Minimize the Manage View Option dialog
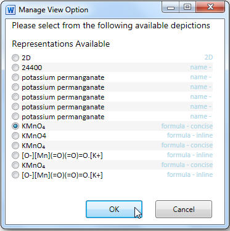The height and width of the screenshot is (231, 230). click(x=171, y=7)
